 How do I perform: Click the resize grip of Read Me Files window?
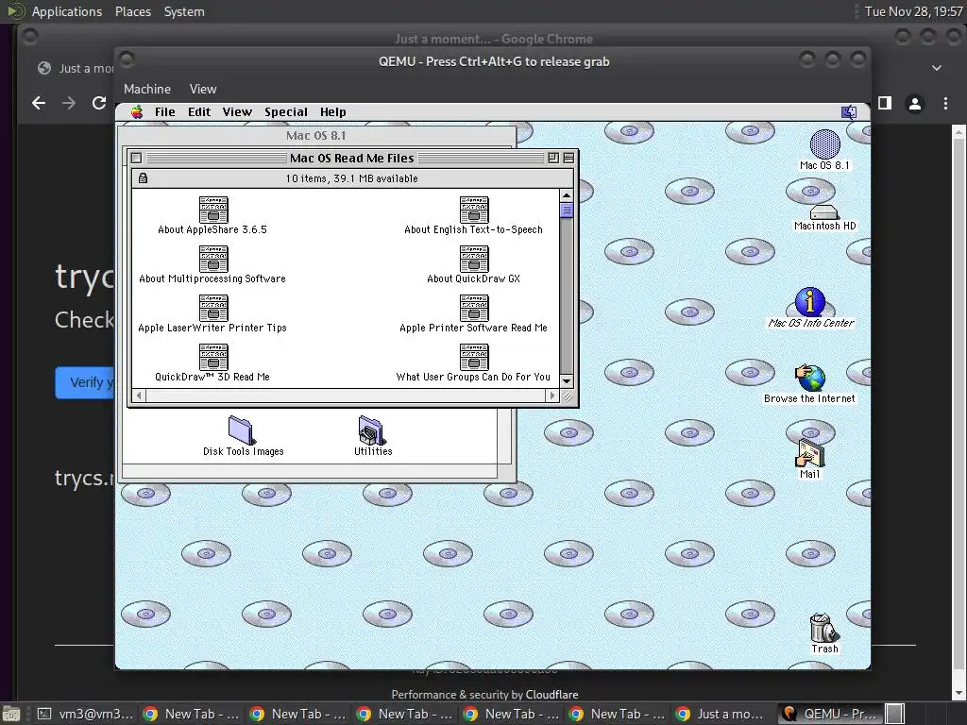(567, 396)
